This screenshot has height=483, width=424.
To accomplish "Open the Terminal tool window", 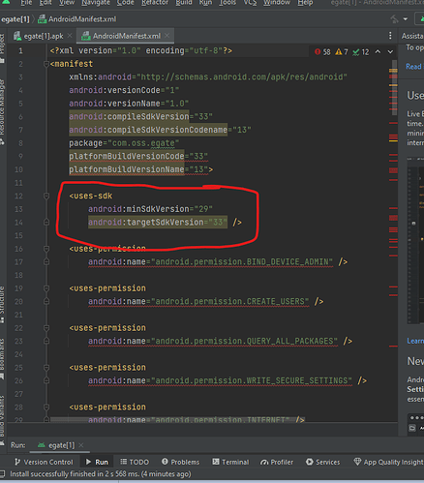I will (x=230, y=462).
